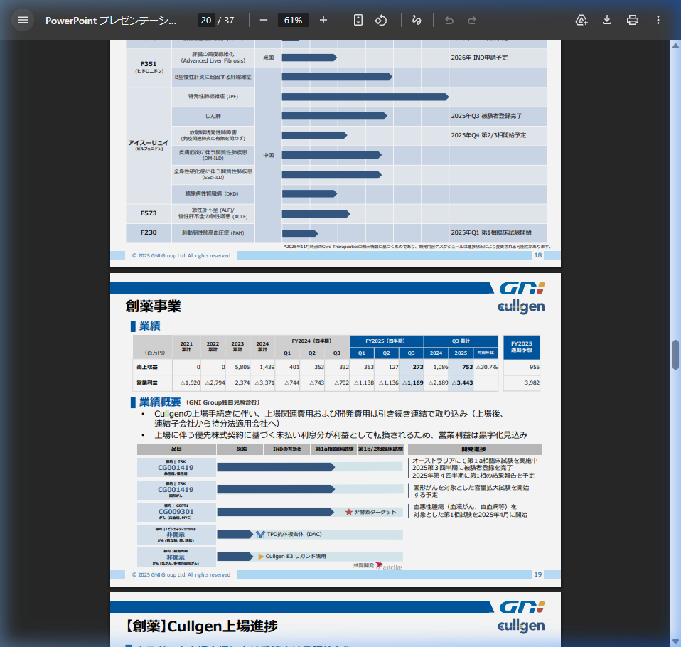This screenshot has height=647, width=681.
Task: Toggle the page fit control beside rotate
Action: click(357, 20)
